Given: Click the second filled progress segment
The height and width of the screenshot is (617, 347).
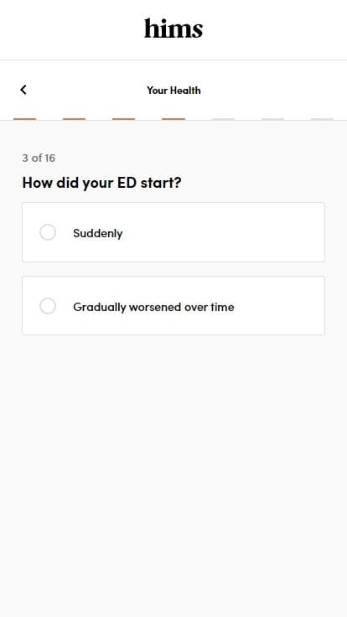Looking at the screenshot, I should point(75,119).
